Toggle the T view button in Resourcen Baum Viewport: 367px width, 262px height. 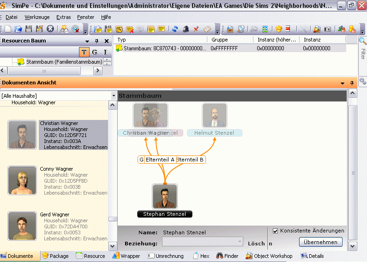[x=84, y=52]
